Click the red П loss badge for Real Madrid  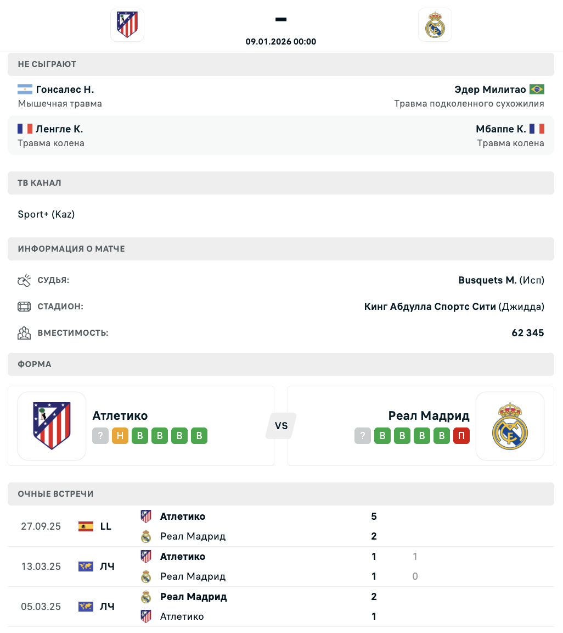coord(461,436)
